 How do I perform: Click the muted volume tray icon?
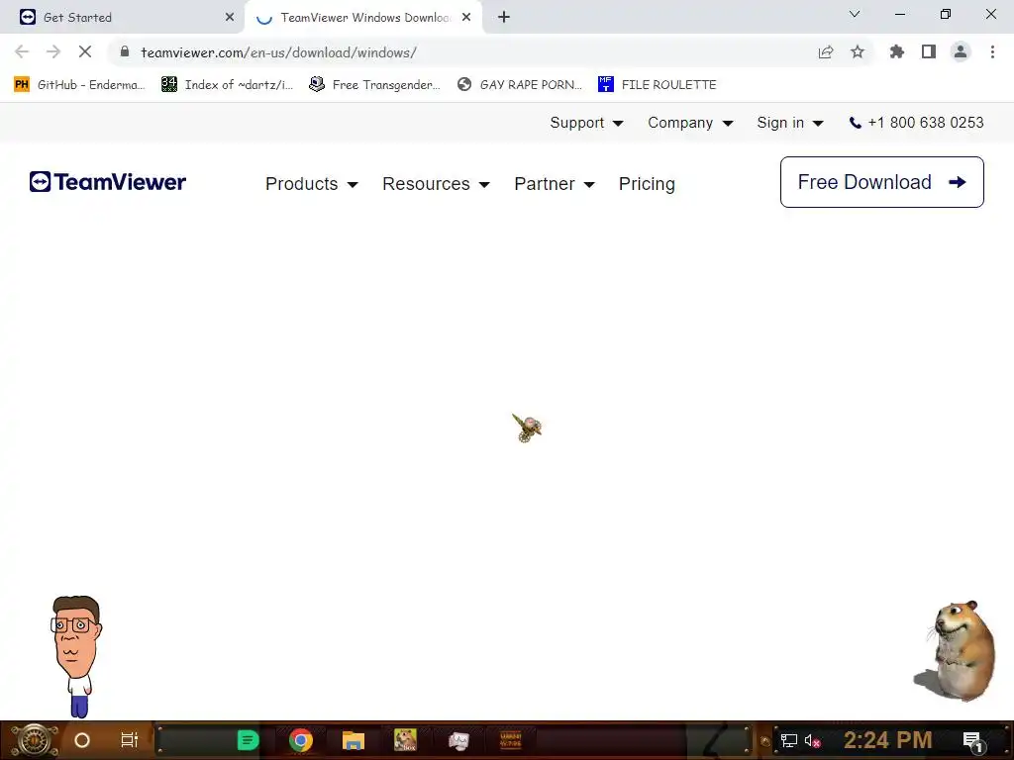[812, 740]
